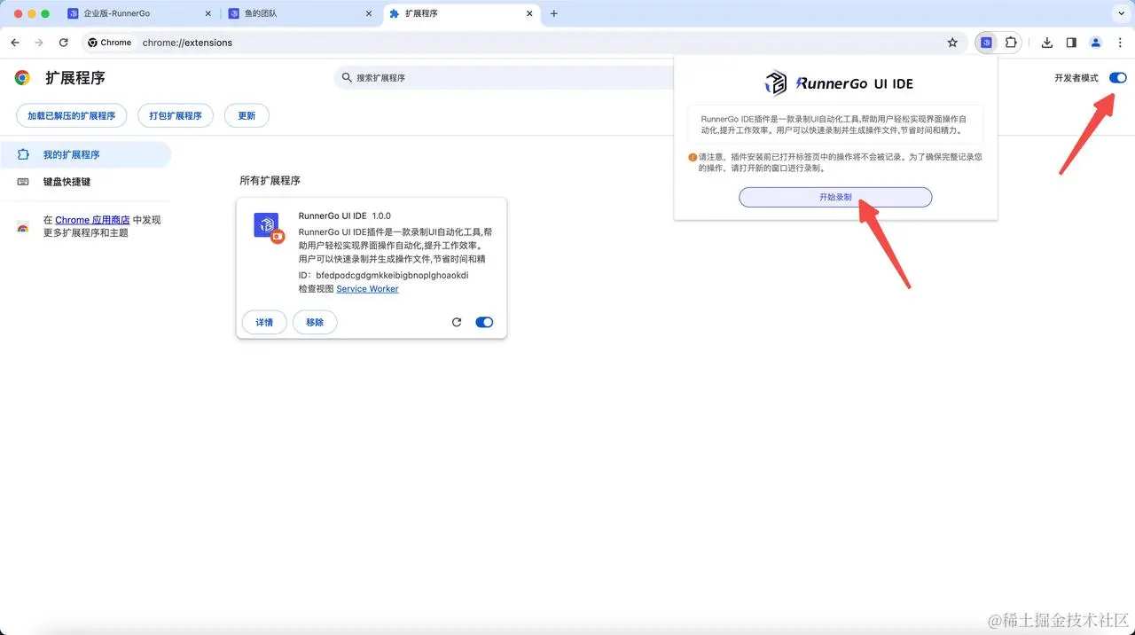Click the browser forward arrow
This screenshot has height=635, width=1135.
tap(39, 43)
